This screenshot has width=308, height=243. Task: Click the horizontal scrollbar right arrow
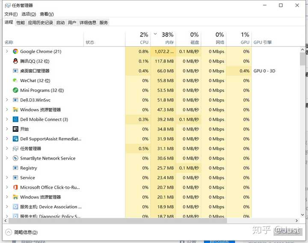297,221
